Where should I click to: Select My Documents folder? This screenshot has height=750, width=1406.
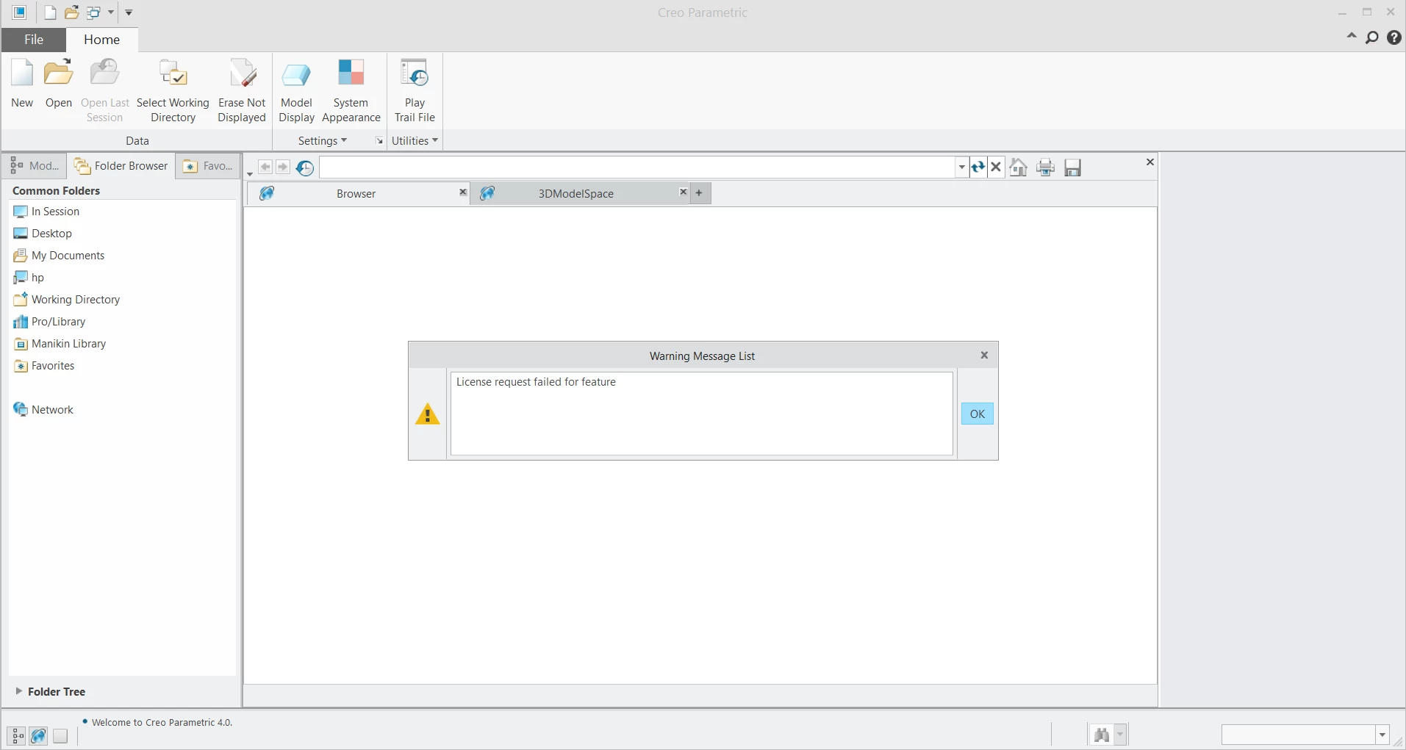click(60, 256)
